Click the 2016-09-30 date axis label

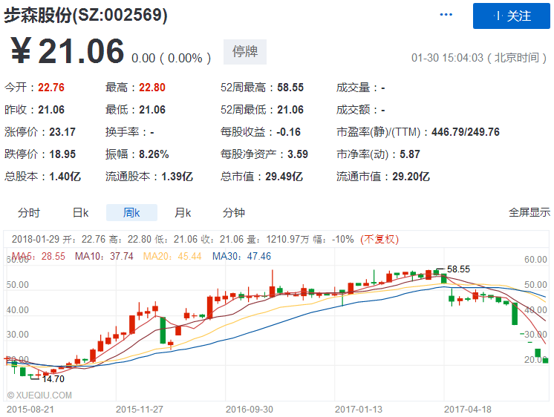point(250,410)
